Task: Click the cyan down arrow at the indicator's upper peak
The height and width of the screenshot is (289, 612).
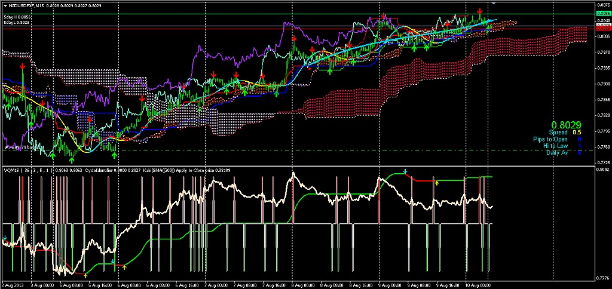Action: (405, 171)
